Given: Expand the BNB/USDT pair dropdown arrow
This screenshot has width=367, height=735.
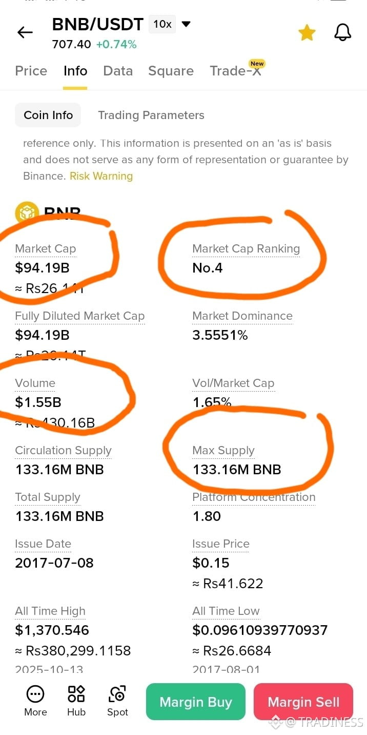Looking at the screenshot, I should pos(186,24).
